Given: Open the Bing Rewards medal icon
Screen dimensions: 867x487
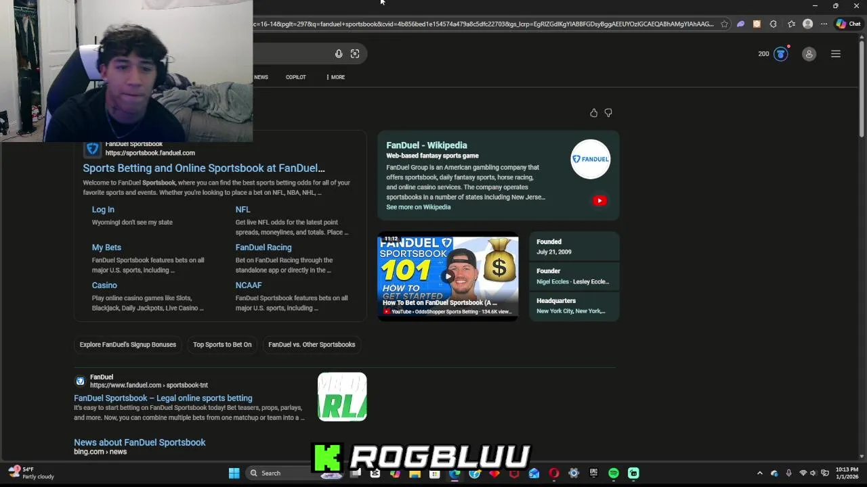Looking at the screenshot, I should pyautogui.click(x=781, y=54).
